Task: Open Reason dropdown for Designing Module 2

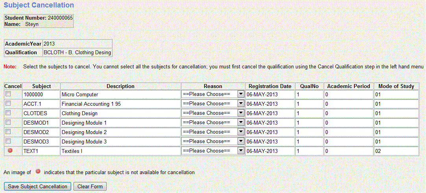Action: click(213, 132)
